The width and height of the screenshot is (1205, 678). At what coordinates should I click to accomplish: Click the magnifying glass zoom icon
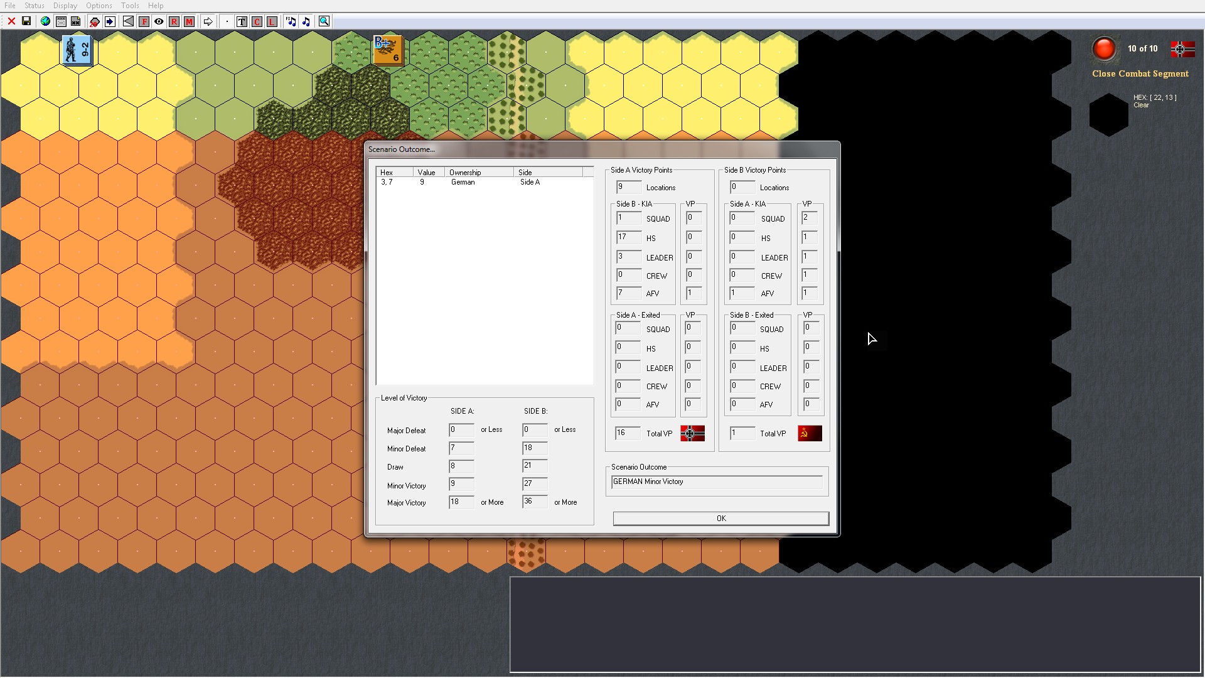[324, 21]
